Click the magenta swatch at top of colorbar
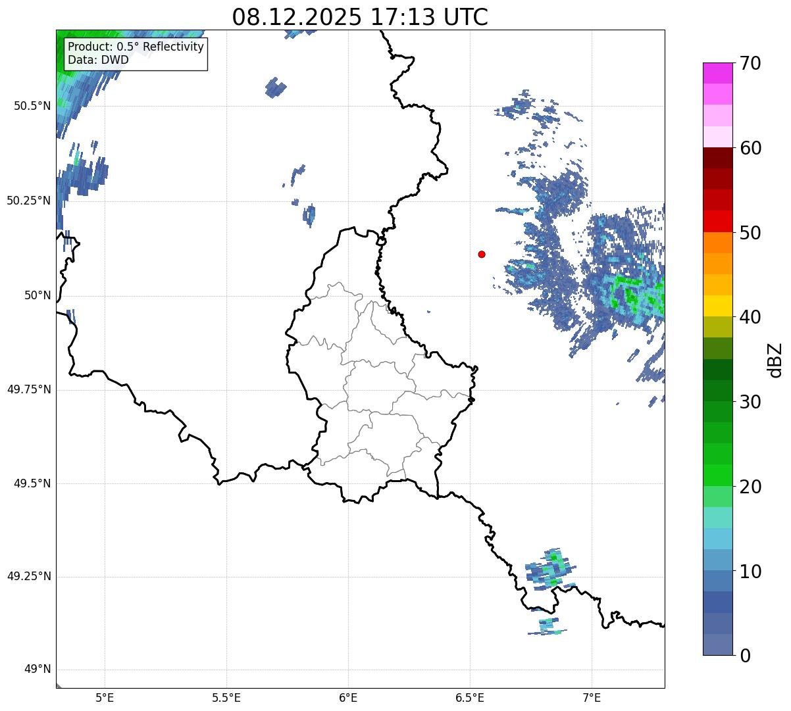 point(717,73)
